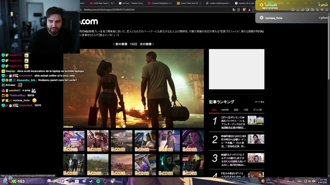
Task: Switch to the Max Payne 3 YouTube tab
Action: coord(102,3)
